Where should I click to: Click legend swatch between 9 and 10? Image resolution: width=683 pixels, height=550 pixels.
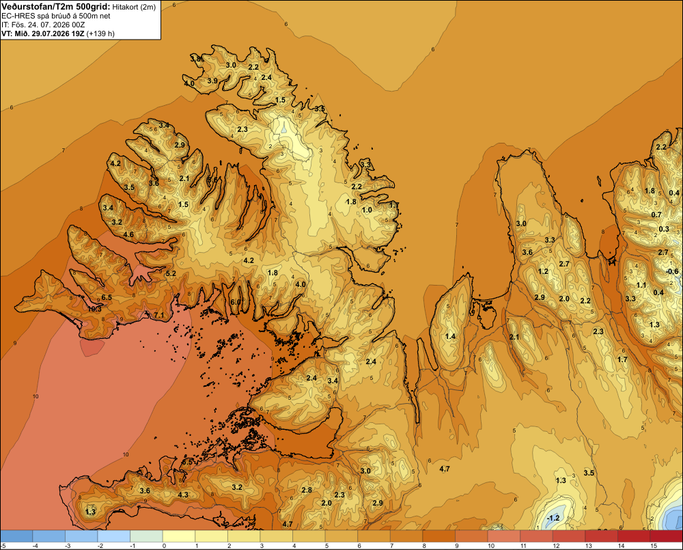pyautogui.click(x=471, y=536)
